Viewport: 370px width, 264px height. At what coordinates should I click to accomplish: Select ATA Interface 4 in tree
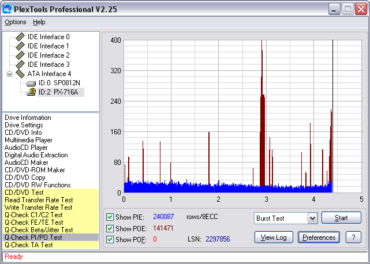(x=49, y=74)
